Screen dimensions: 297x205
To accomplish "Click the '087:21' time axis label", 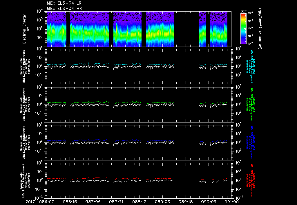I will click(116, 202).
